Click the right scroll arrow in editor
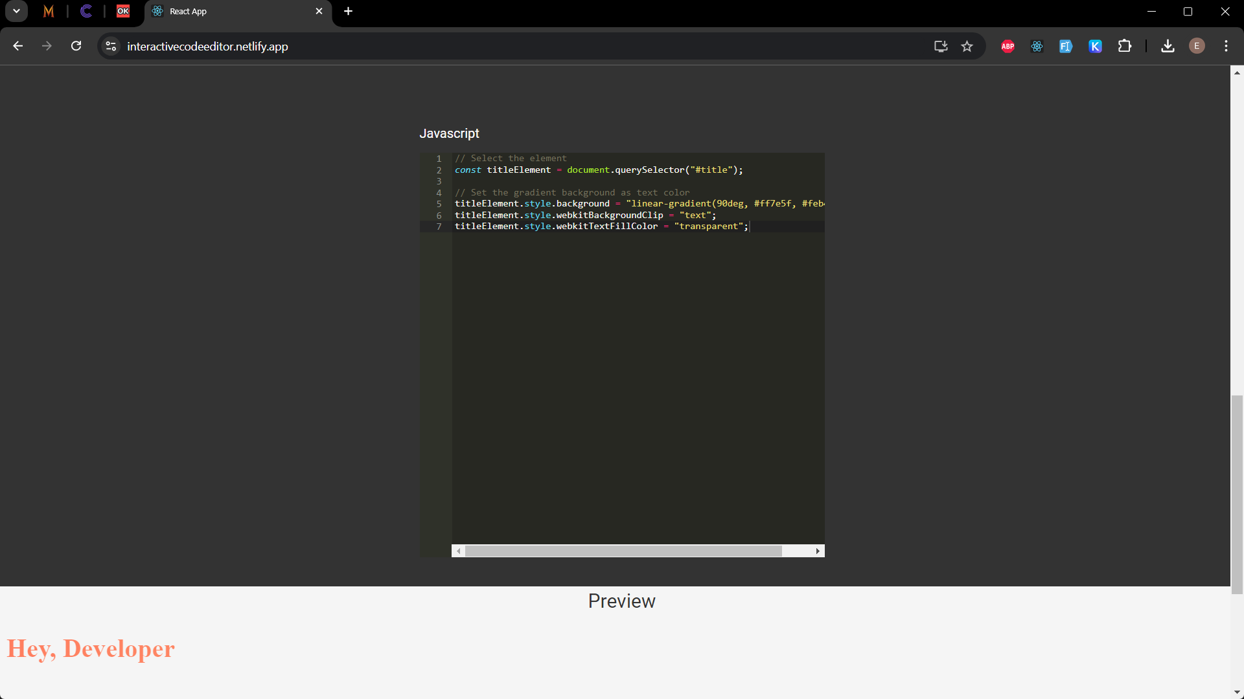The image size is (1244, 699). coord(818,551)
